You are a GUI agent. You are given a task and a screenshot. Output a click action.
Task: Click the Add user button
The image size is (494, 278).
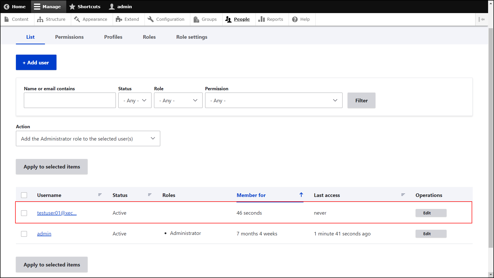pos(36,62)
